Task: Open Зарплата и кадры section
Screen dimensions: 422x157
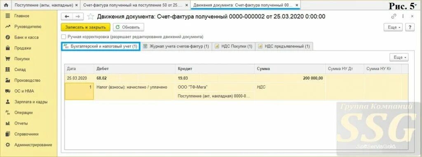Action: [x=31, y=102]
